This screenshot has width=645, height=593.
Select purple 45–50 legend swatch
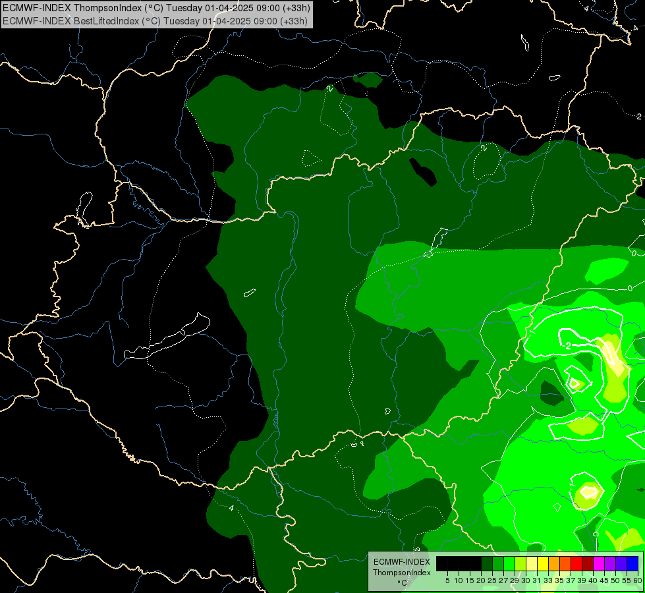tap(610, 563)
